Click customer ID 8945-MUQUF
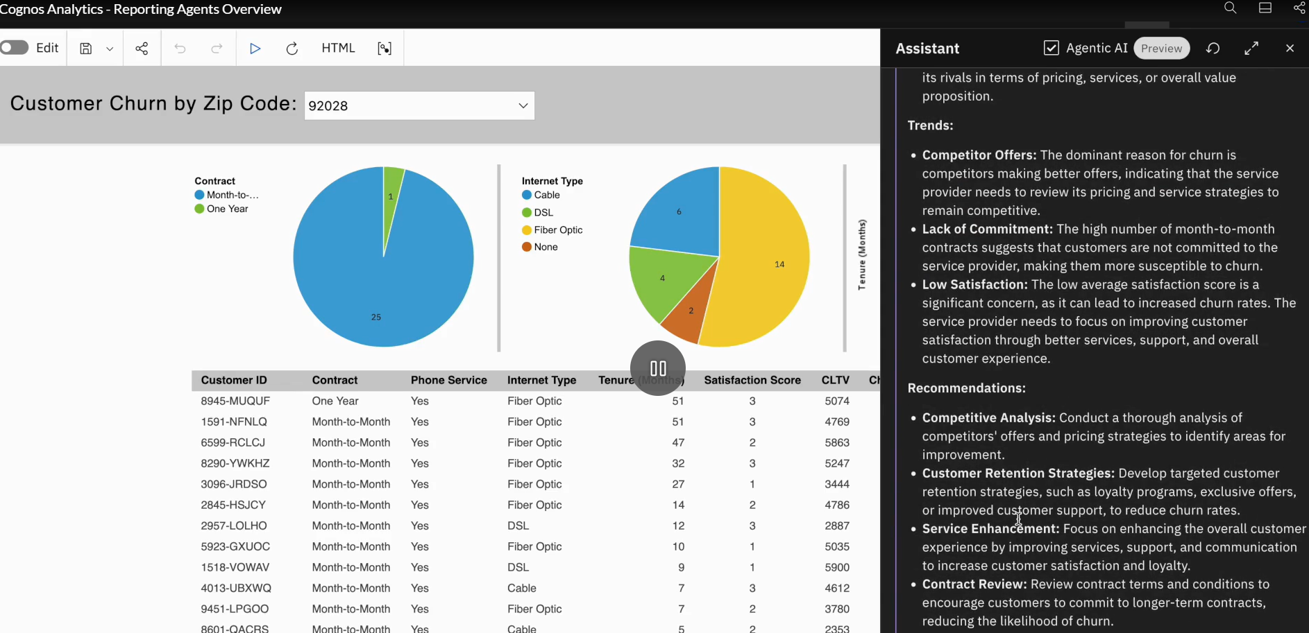The width and height of the screenshot is (1309, 633). pos(235,401)
